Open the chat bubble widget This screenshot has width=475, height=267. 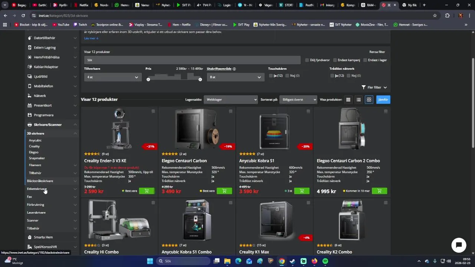pyautogui.click(x=459, y=245)
